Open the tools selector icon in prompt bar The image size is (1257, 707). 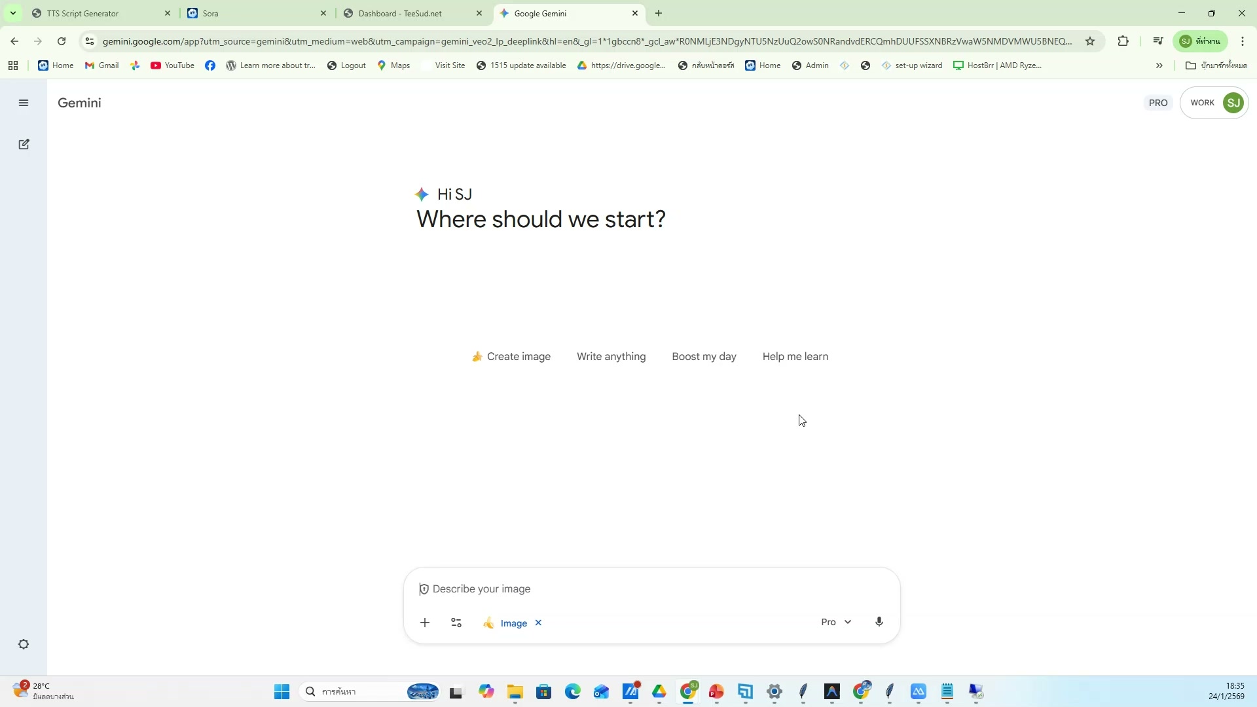(x=456, y=623)
